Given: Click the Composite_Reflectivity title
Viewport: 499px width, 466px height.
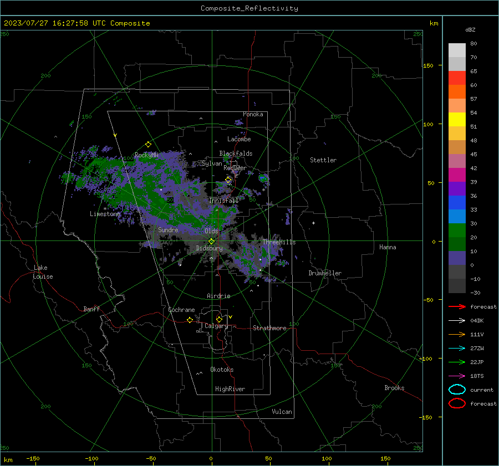Looking at the screenshot, I should pyautogui.click(x=249, y=8).
